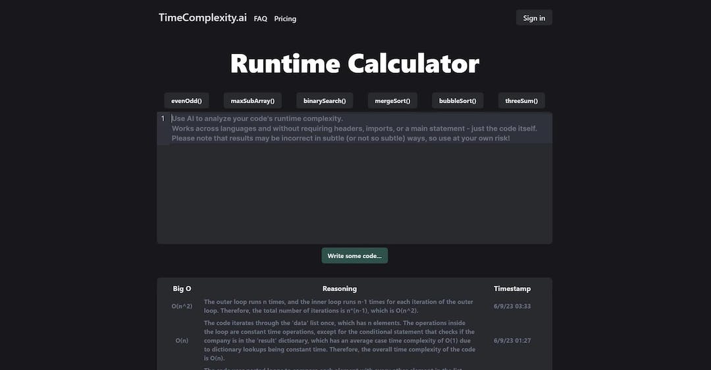Click the reasoning text starting "The outer loop runs"
711x370 pixels.
tap(339, 306)
